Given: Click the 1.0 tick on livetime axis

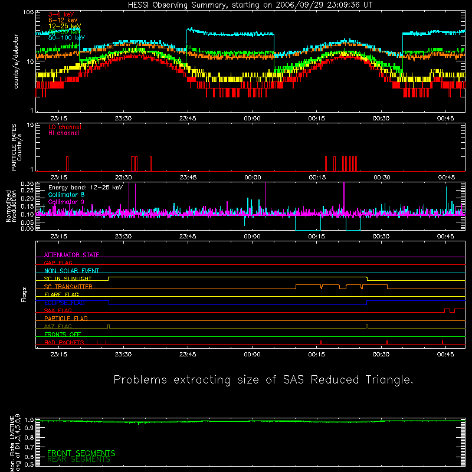Looking at the screenshot, I should [29, 420].
